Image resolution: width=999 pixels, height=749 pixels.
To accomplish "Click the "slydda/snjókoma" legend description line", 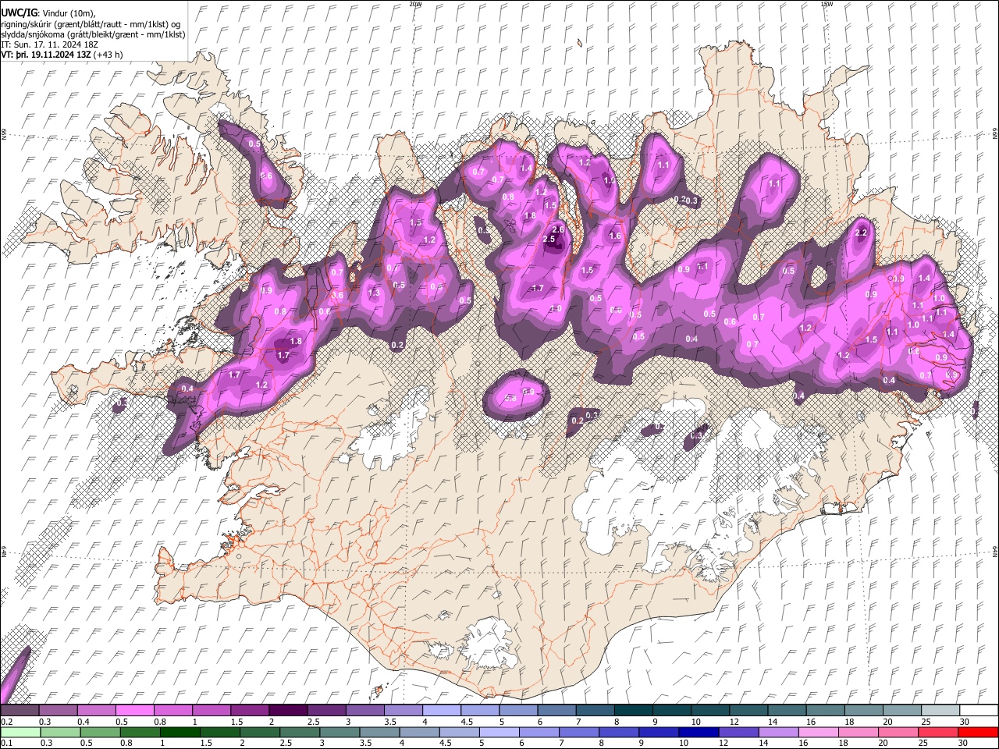I will pos(93,34).
